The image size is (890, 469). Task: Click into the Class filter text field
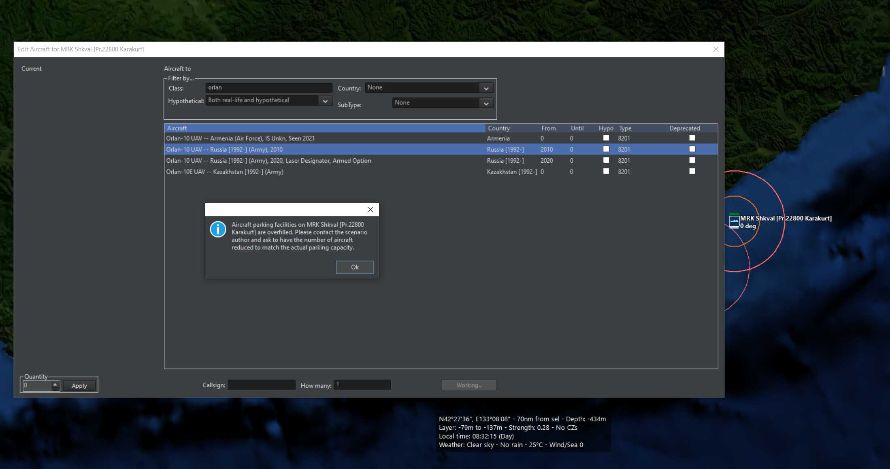268,88
